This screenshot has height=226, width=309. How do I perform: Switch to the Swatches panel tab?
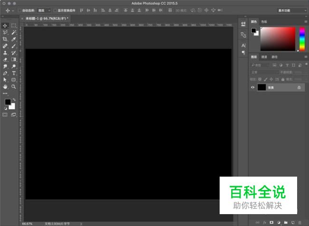pyautogui.click(x=264, y=22)
